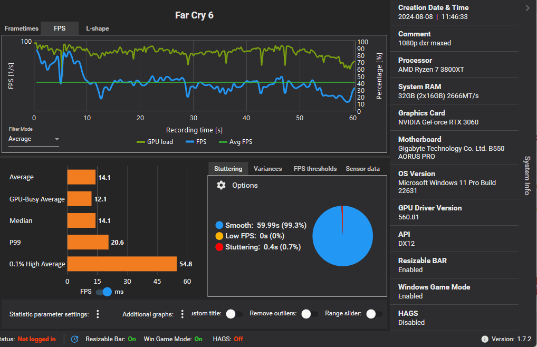
Task: Click the red Stuttering legend dot
Action: click(219, 247)
